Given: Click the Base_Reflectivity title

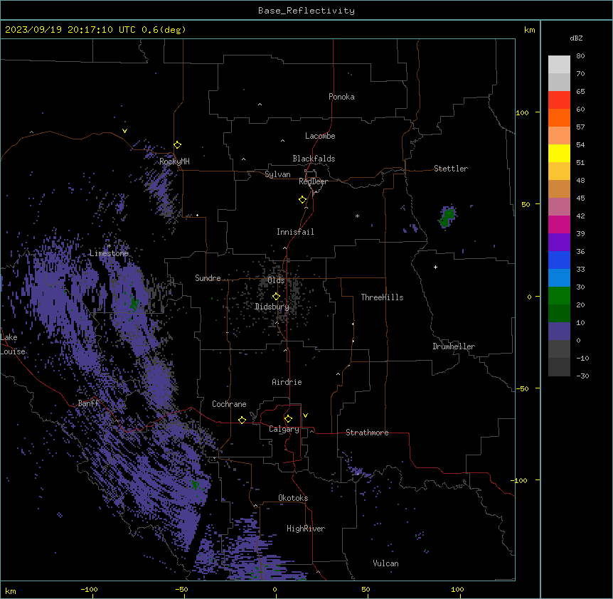Looking at the screenshot, I should click(x=306, y=11).
